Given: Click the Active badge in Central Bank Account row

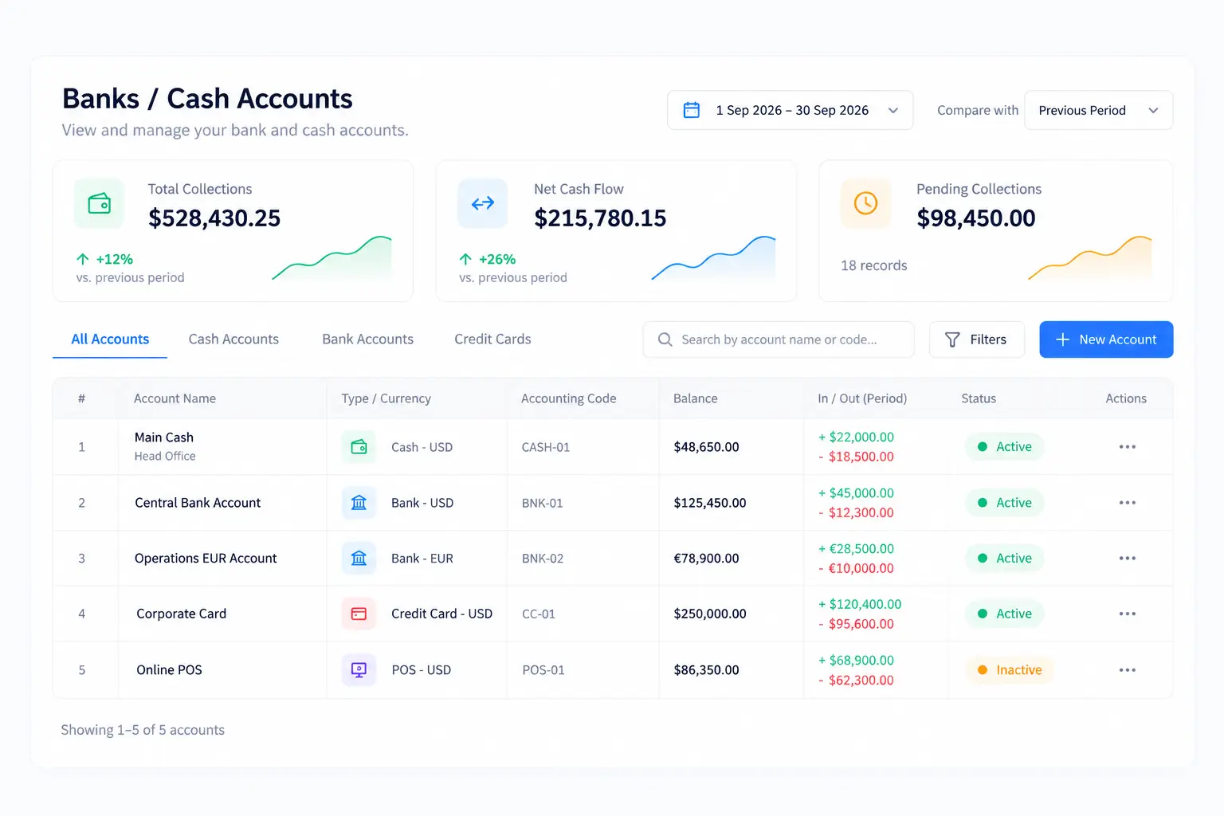Looking at the screenshot, I should [1004, 503].
